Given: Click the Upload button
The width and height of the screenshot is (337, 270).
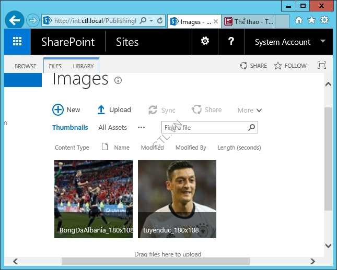Looking at the screenshot, I should [x=114, y=109].
